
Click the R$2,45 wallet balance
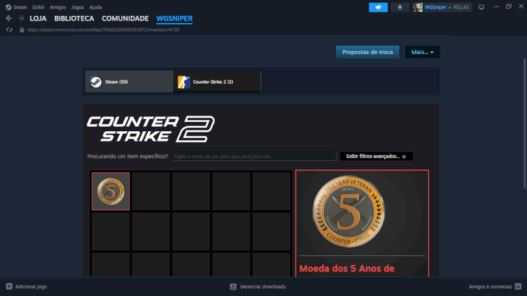[461, 7]
